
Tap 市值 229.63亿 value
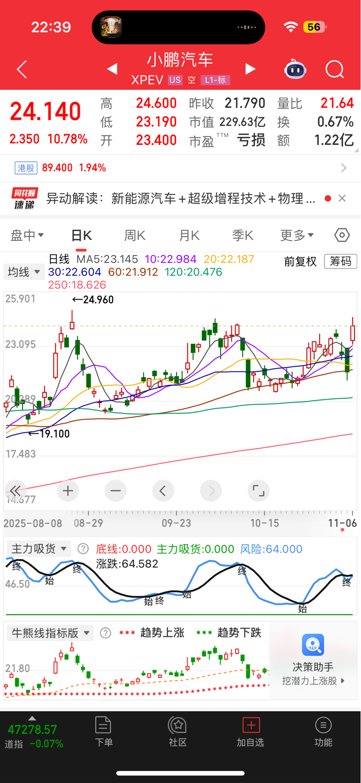[x=242, y=122]
